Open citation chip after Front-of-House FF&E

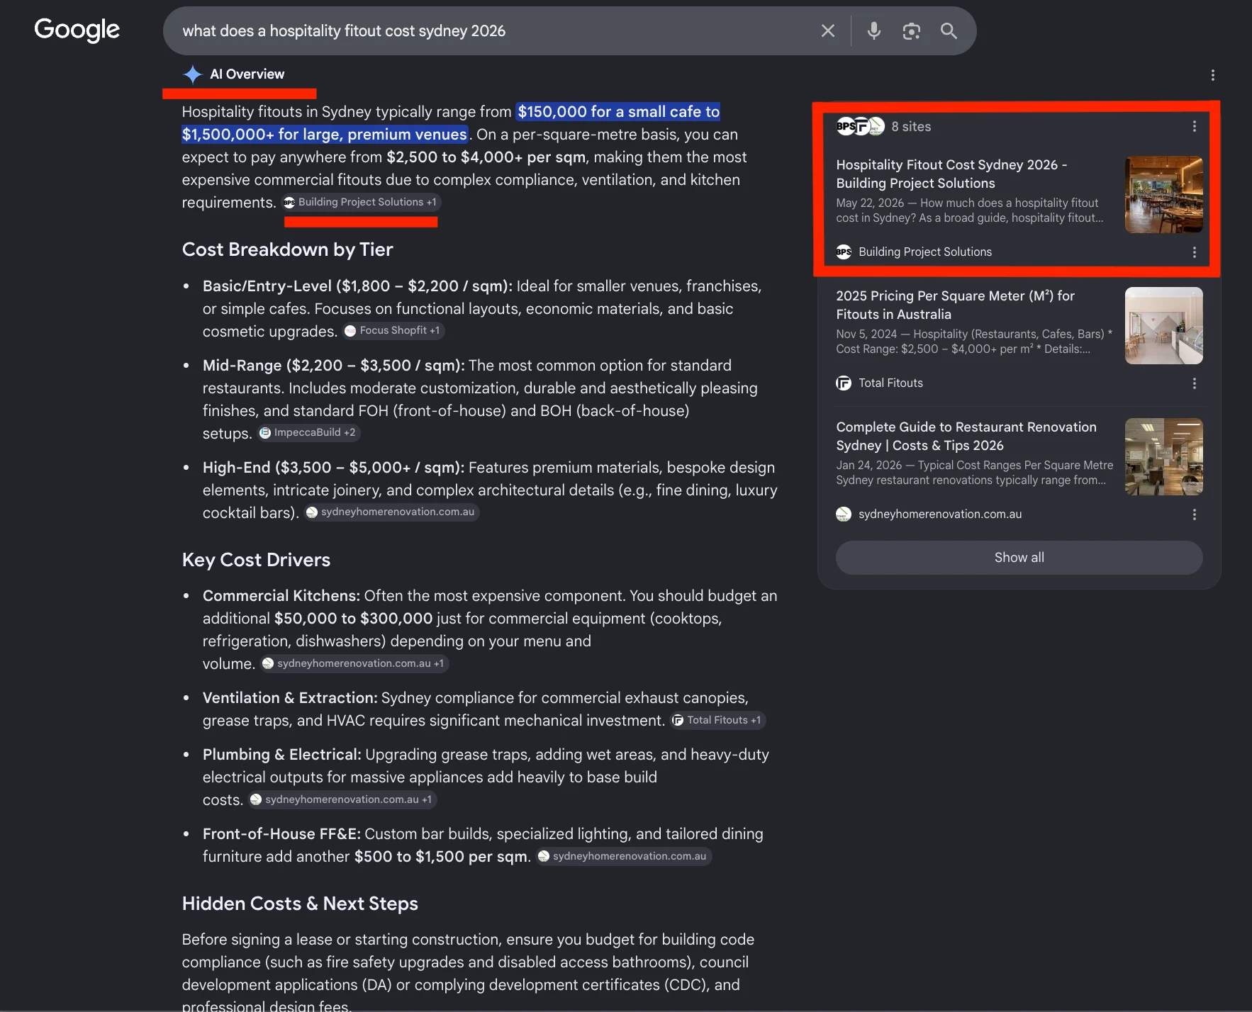624,857
